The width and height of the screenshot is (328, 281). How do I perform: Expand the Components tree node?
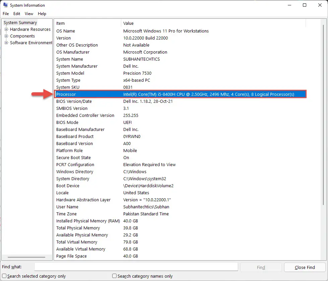pyautogui.click(x=6, y=36)
